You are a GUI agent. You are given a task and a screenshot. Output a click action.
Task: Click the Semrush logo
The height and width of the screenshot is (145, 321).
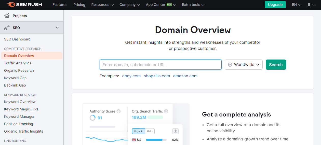[24, 5]
